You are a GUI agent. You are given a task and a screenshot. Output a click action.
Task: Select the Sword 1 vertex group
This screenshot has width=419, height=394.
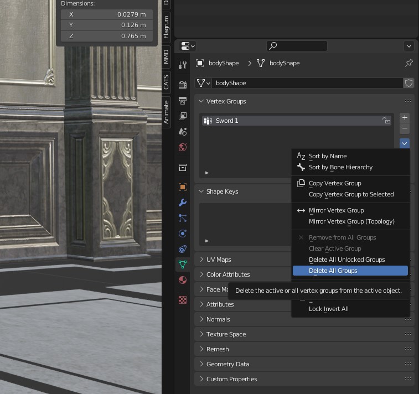click(297, 121)
